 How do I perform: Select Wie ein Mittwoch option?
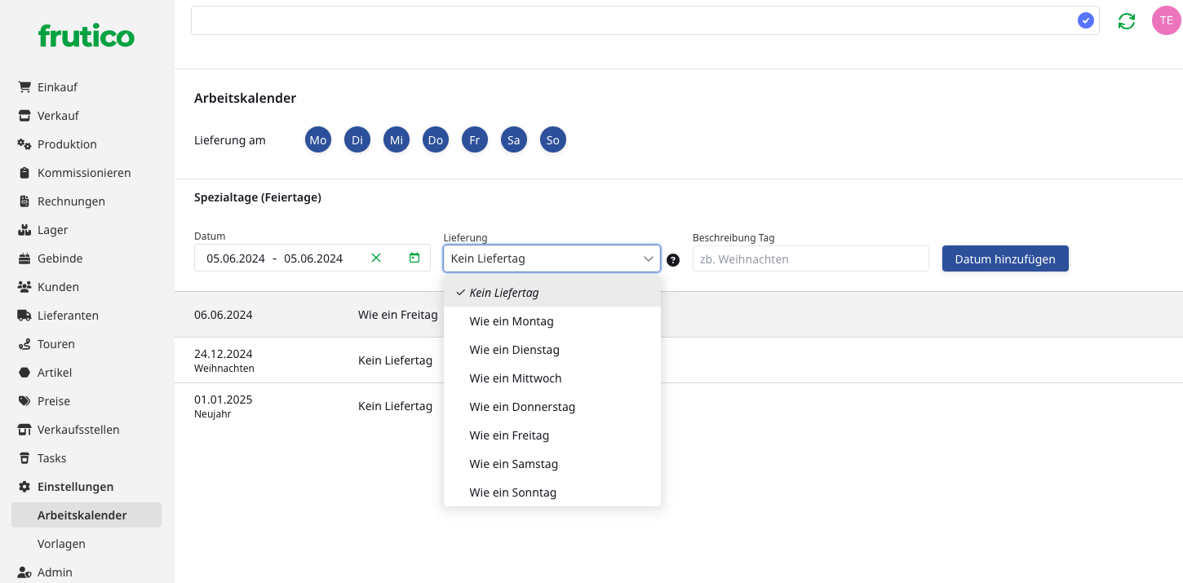click(x=516, y=378)
